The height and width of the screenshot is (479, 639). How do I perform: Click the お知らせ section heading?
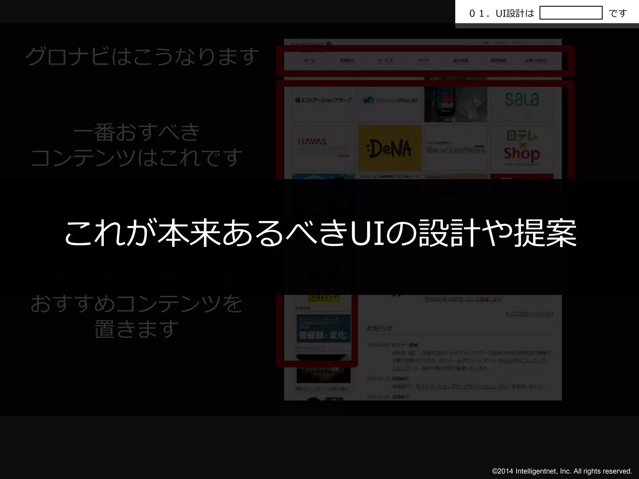379,328
